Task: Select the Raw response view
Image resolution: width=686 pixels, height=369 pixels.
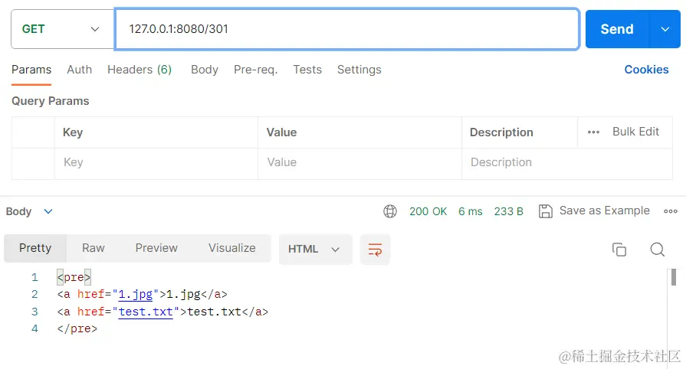Action: 94,248
